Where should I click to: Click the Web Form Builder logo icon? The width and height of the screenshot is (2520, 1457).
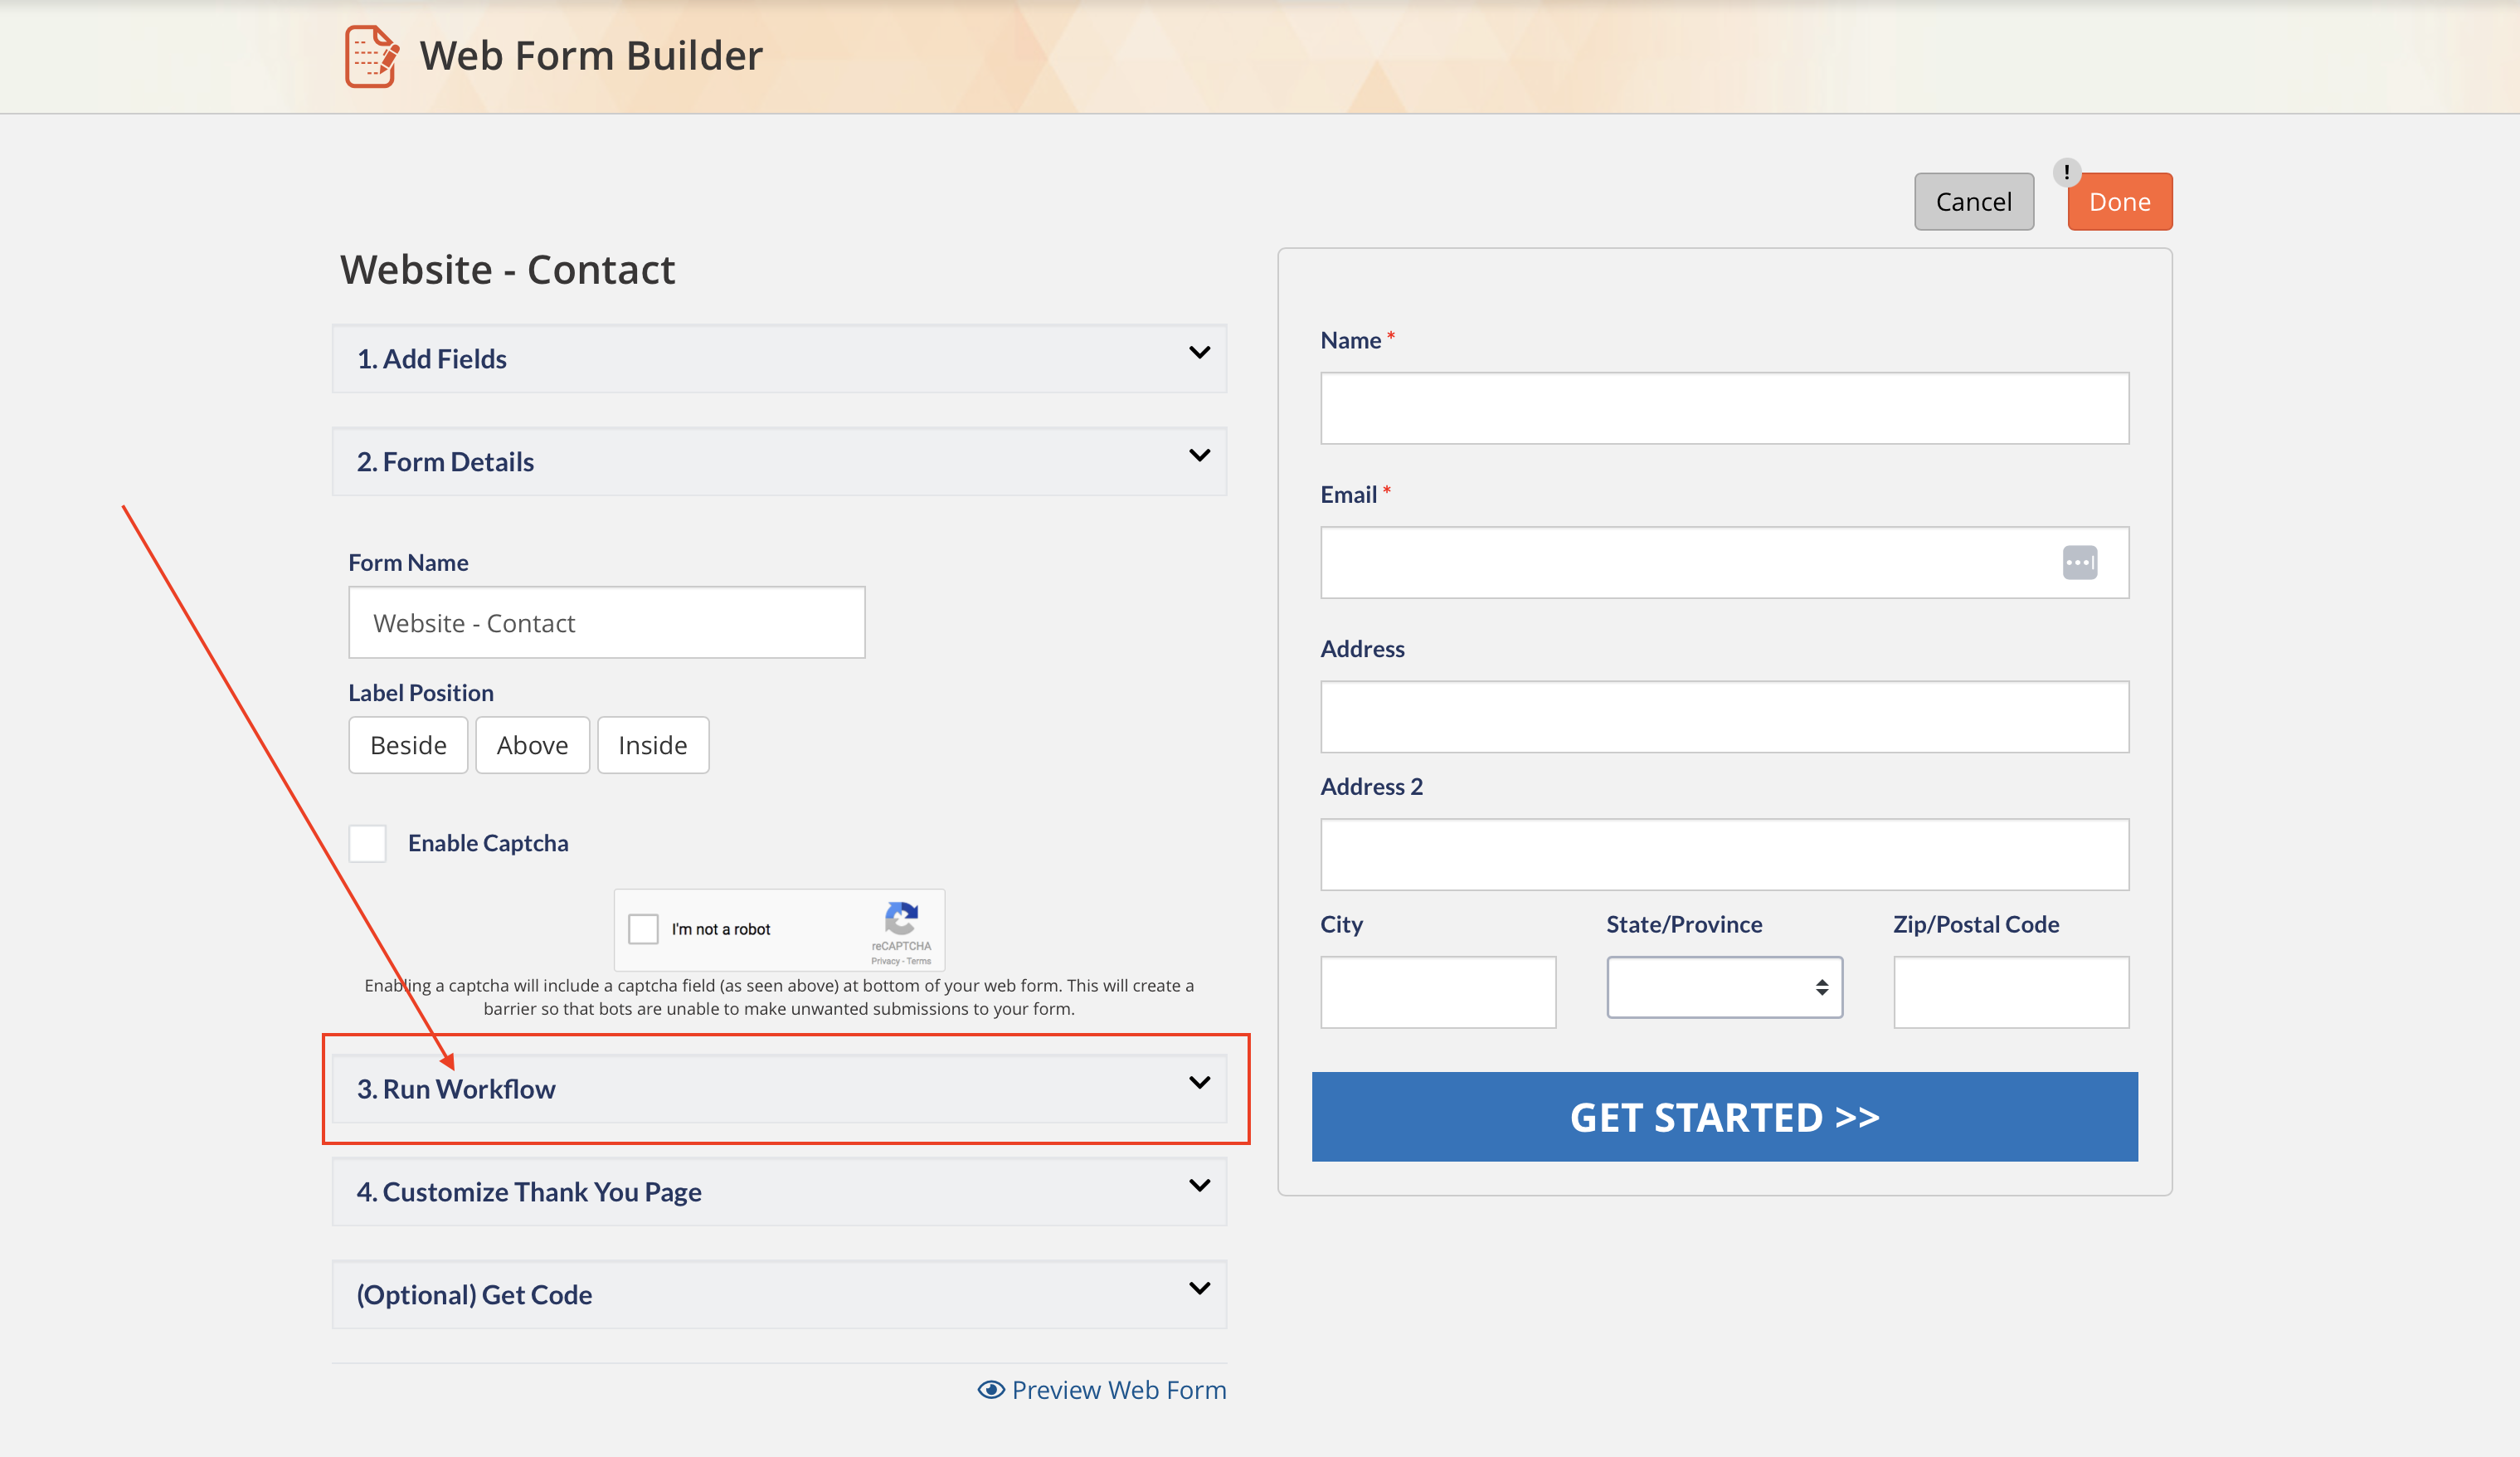coord(372,56)
